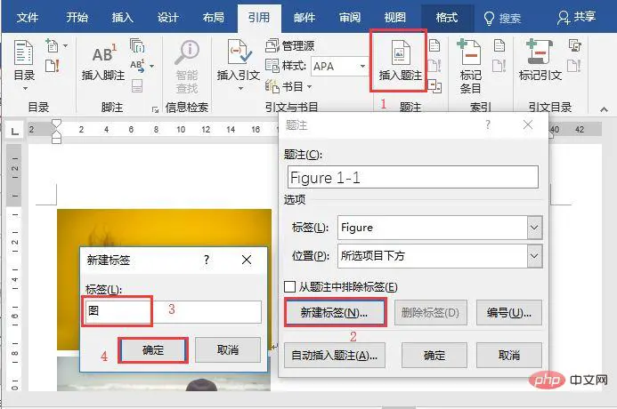Open the 样式 APA style dropdown
This screenshot has width=617, height=409.
[x=362, y=66]
